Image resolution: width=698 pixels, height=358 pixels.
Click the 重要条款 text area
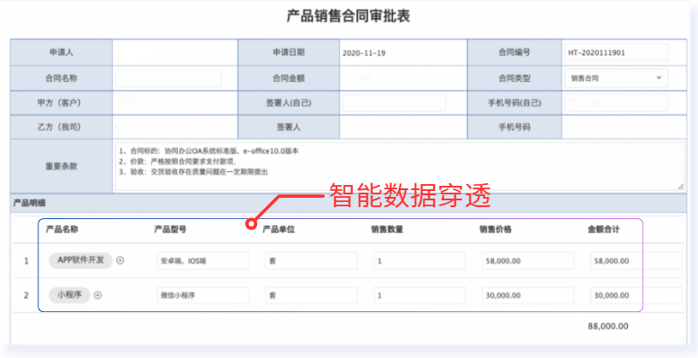pyautogui.click(x=400, y=166)
